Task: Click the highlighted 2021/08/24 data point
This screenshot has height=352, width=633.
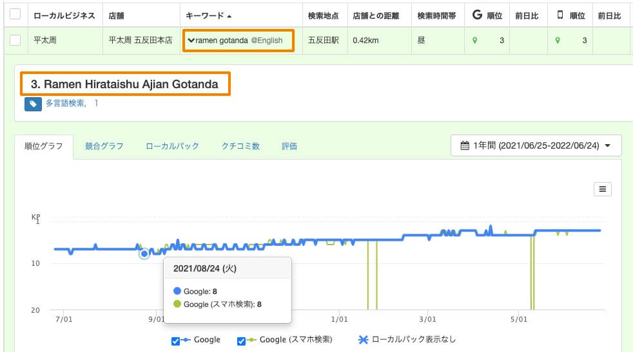Action: coord(144,254)
